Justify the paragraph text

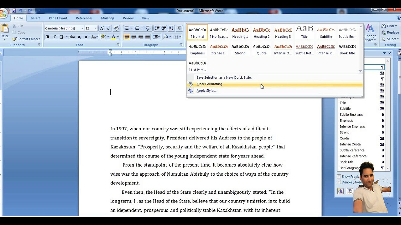point(148,37)
